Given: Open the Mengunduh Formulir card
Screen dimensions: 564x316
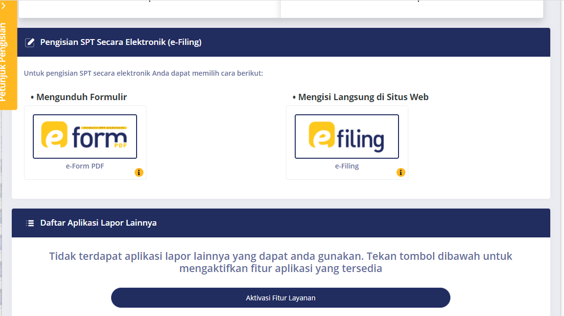Looking at the screenshot, I should pyautogui.click(x=85, y=142).
